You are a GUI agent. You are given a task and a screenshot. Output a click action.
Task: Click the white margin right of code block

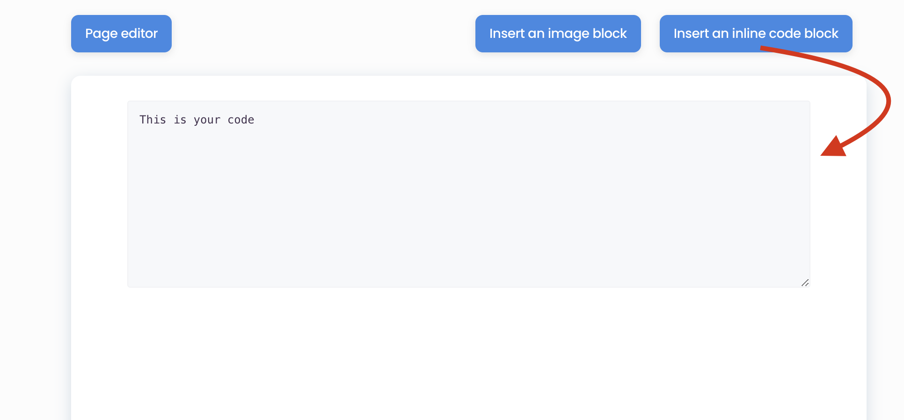coord(838,224)
